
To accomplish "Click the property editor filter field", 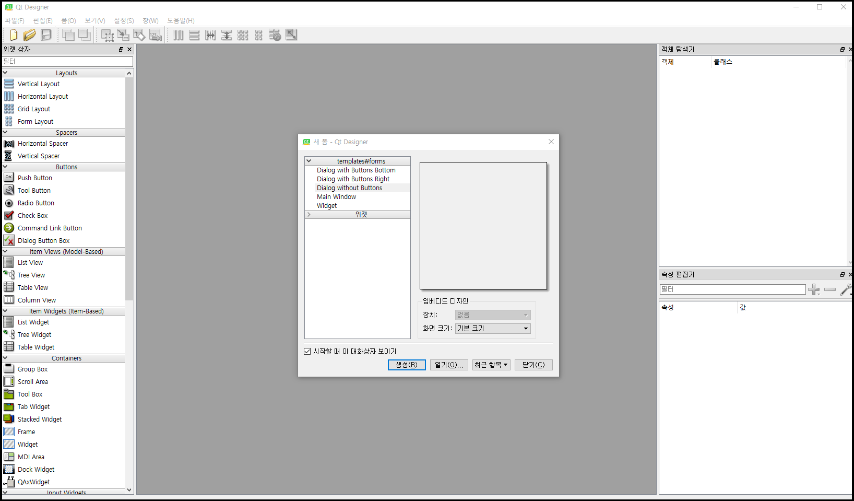I will point(732,289).
